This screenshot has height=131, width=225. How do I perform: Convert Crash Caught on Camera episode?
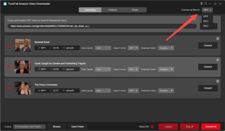point(208,67)
